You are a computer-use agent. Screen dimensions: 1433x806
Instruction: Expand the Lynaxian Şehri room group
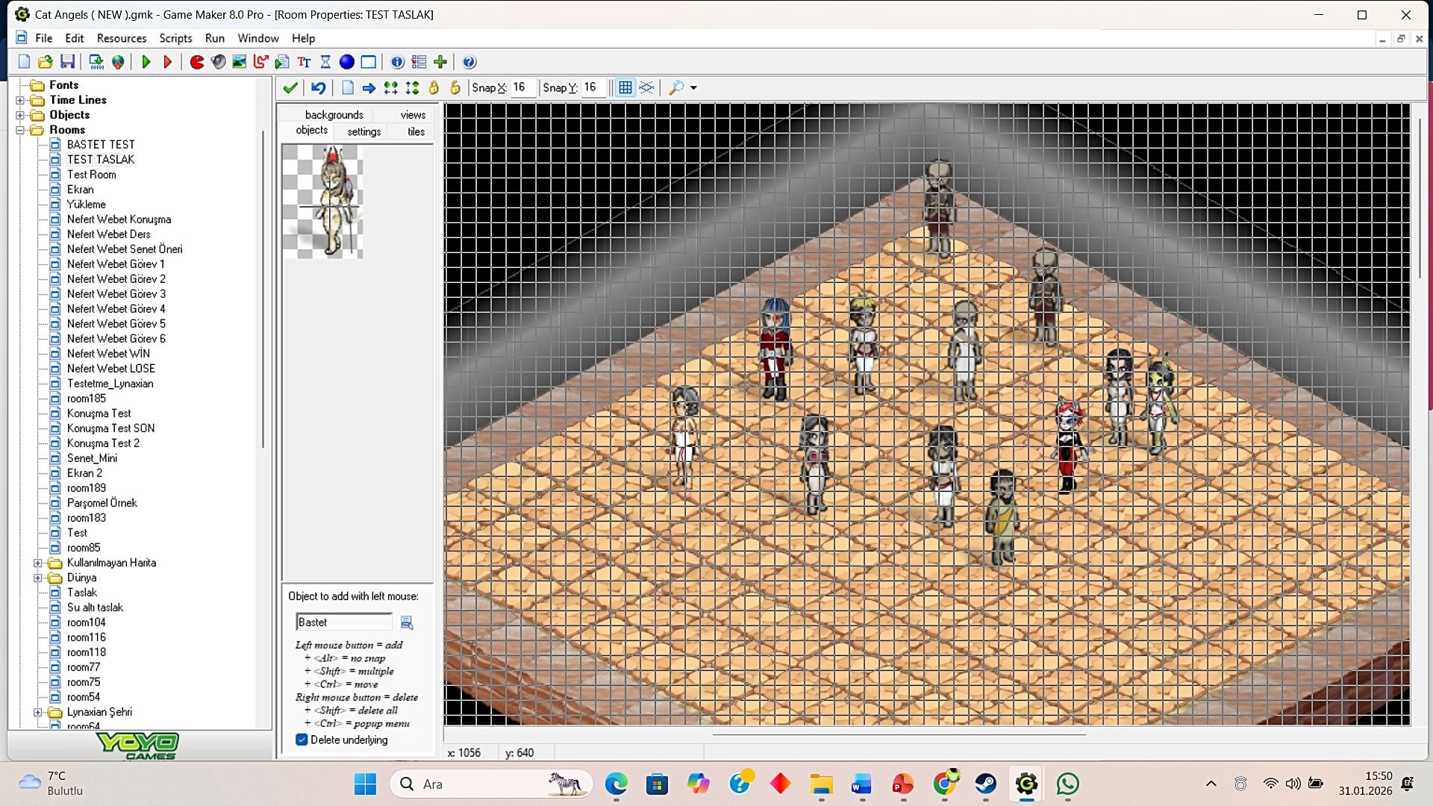click(x=37, y=712)
